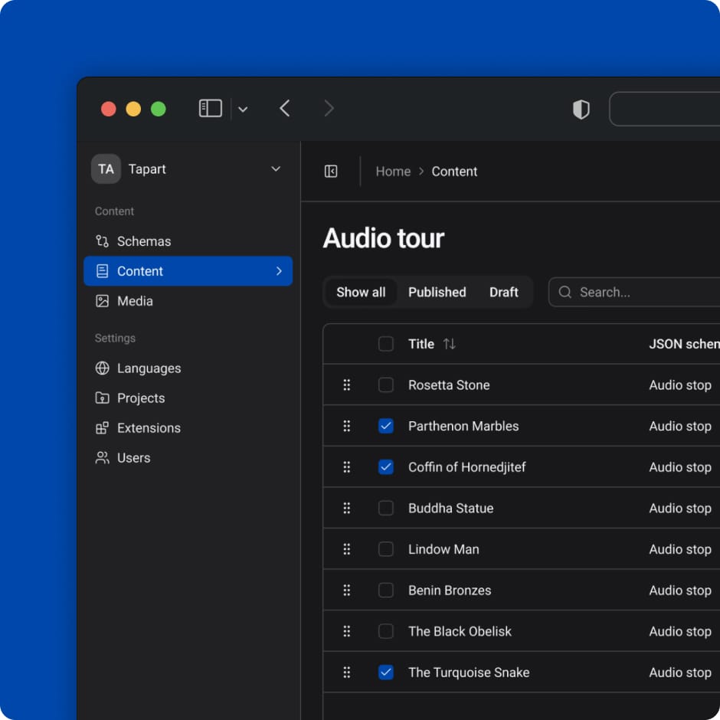
Task: Toggle the browser sidebar icon
Action: [x=211, y=109]
